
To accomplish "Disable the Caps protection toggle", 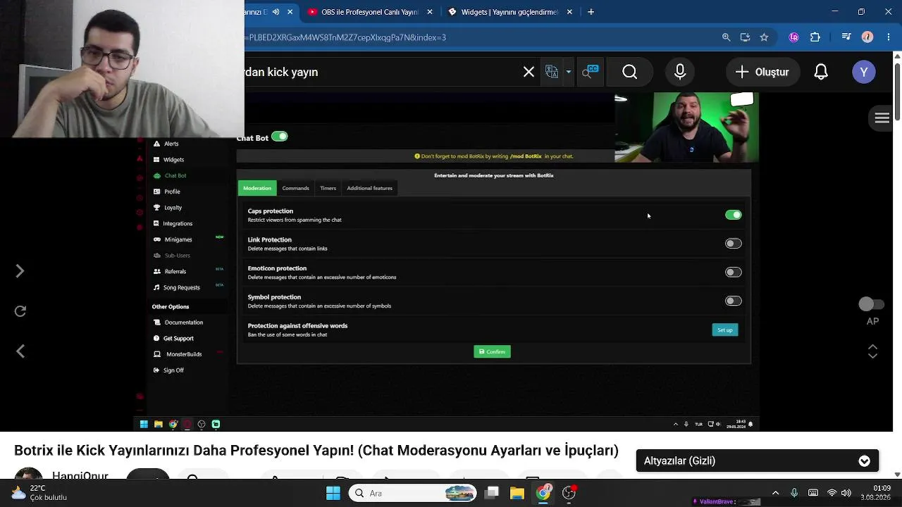I will (734, 215).
